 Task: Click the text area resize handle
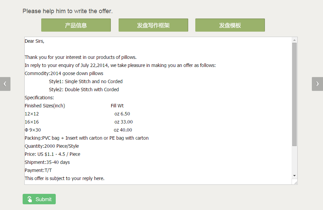295,182
